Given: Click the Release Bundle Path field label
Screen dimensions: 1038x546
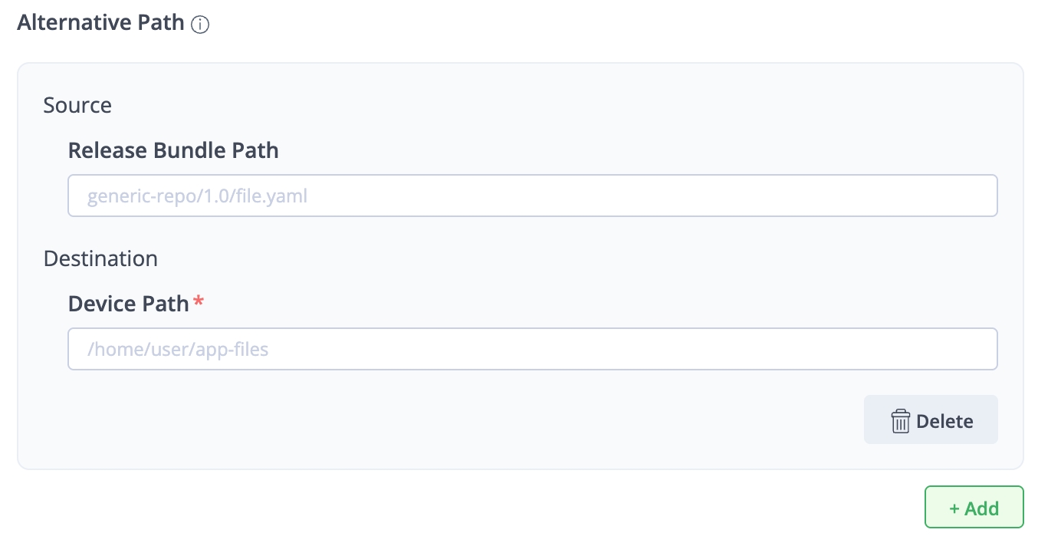Looking at the screenshot, I should 173,150.
